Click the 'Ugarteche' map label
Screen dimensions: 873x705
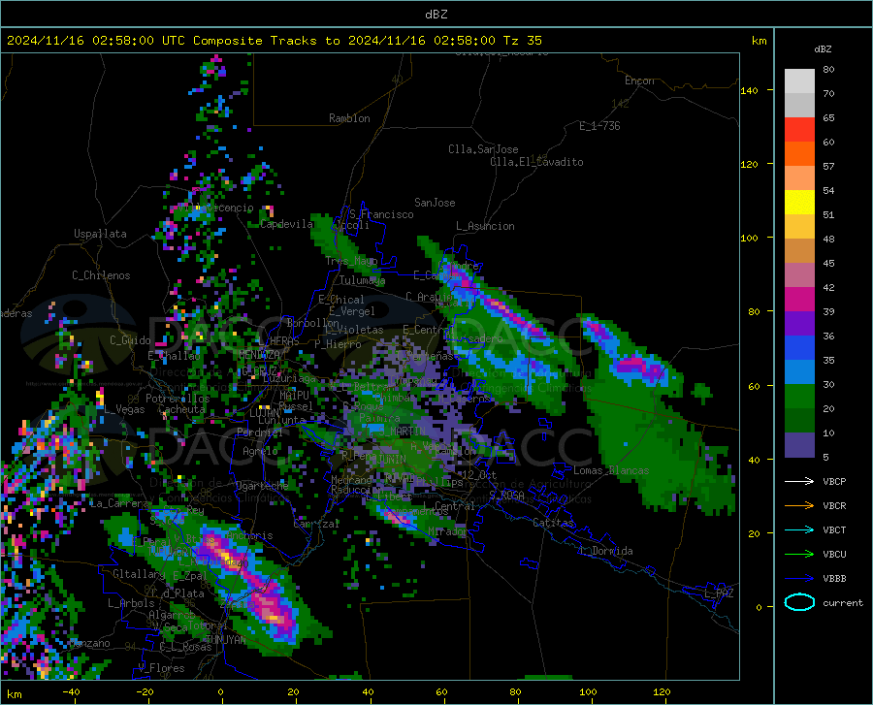click(x=262, y=485)
